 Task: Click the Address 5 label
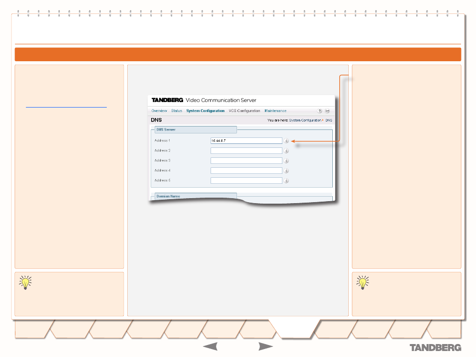click(x=163, y=181)
